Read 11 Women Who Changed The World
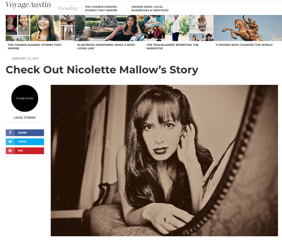 point(244,45)
